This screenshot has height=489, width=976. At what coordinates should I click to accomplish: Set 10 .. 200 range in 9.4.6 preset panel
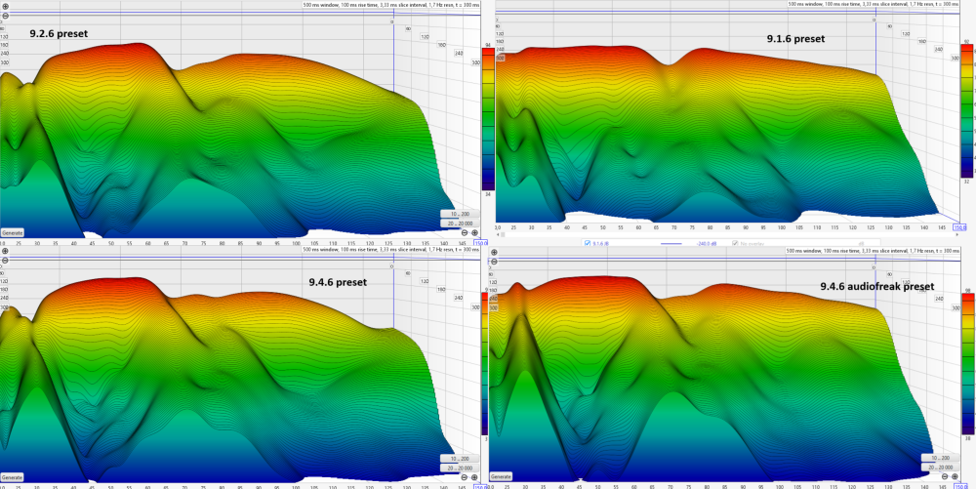(x=455, y=458)
